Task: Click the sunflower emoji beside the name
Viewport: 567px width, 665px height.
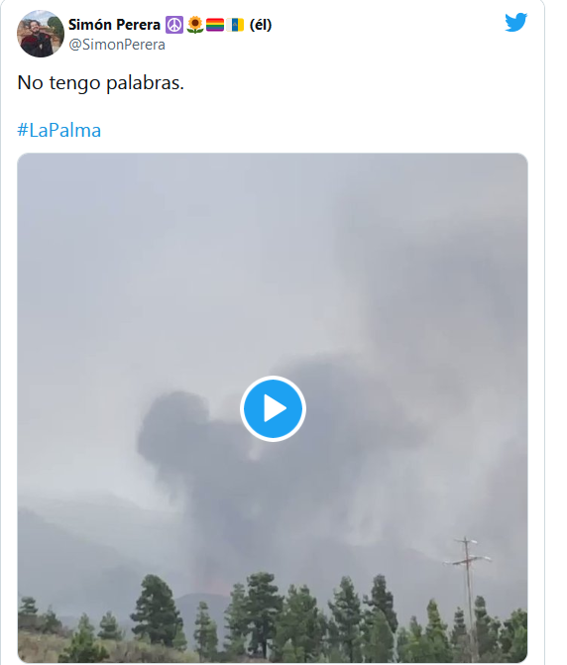Action: 194,25
